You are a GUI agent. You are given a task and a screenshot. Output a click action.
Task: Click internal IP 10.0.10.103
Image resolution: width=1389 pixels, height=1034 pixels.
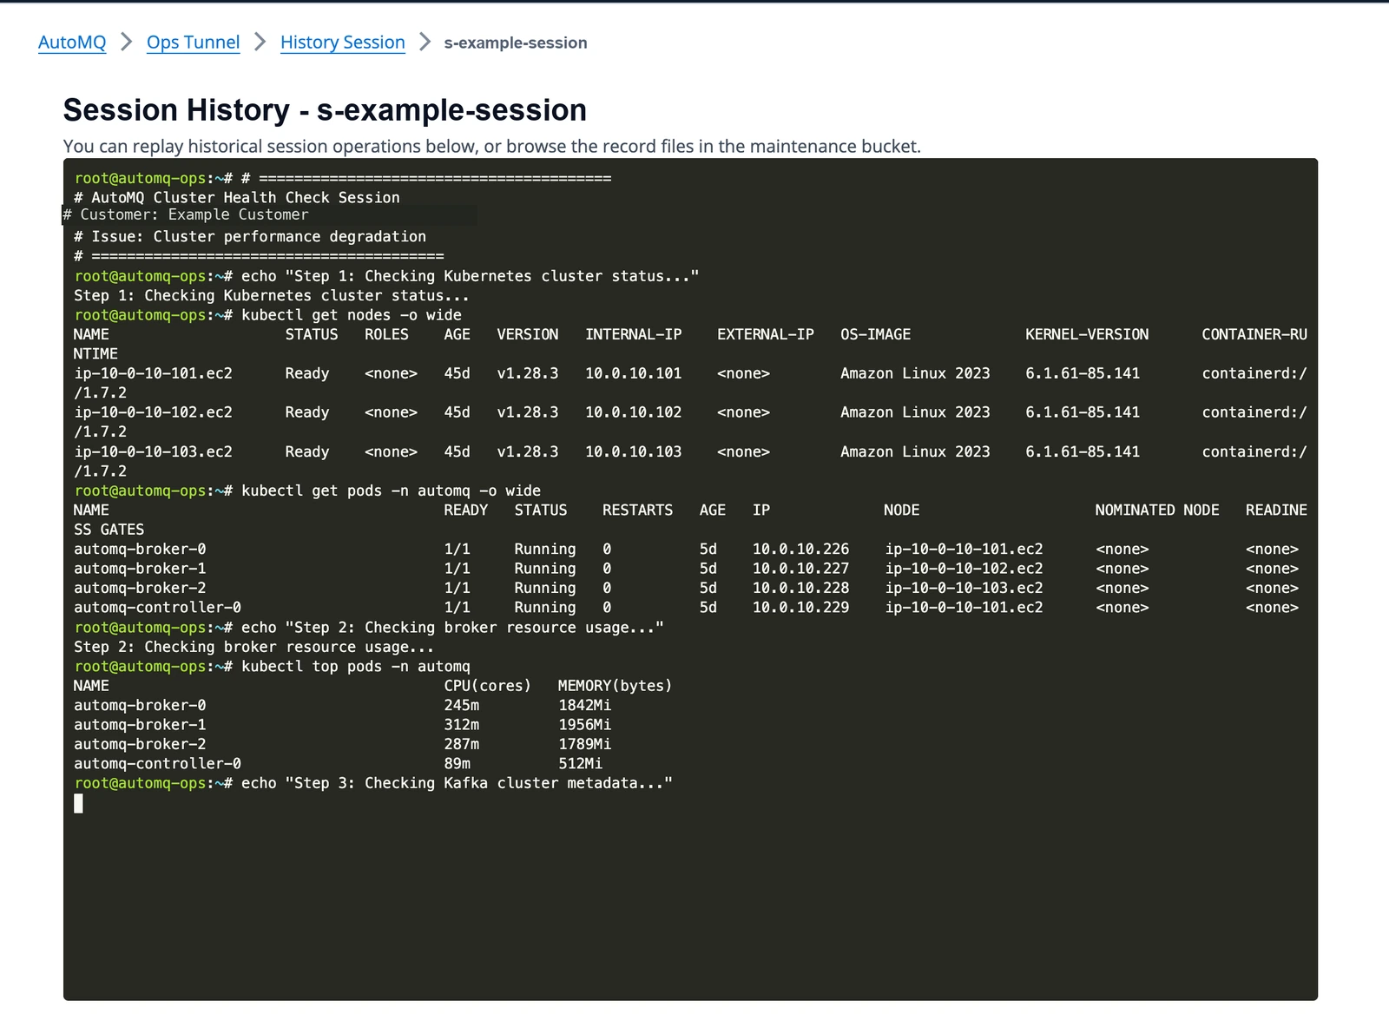tap(634, 451)
